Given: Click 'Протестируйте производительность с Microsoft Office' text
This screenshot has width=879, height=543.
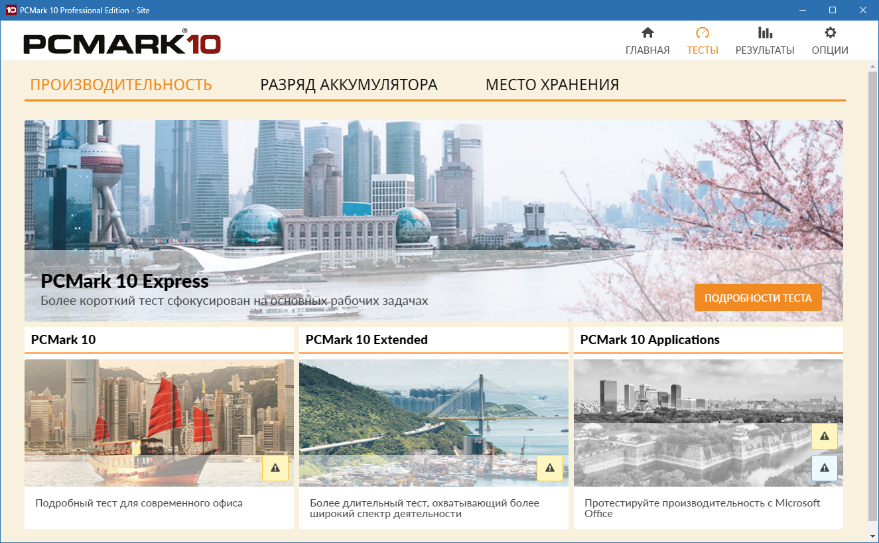Looking at the screenshot, I should pos(703,509).
